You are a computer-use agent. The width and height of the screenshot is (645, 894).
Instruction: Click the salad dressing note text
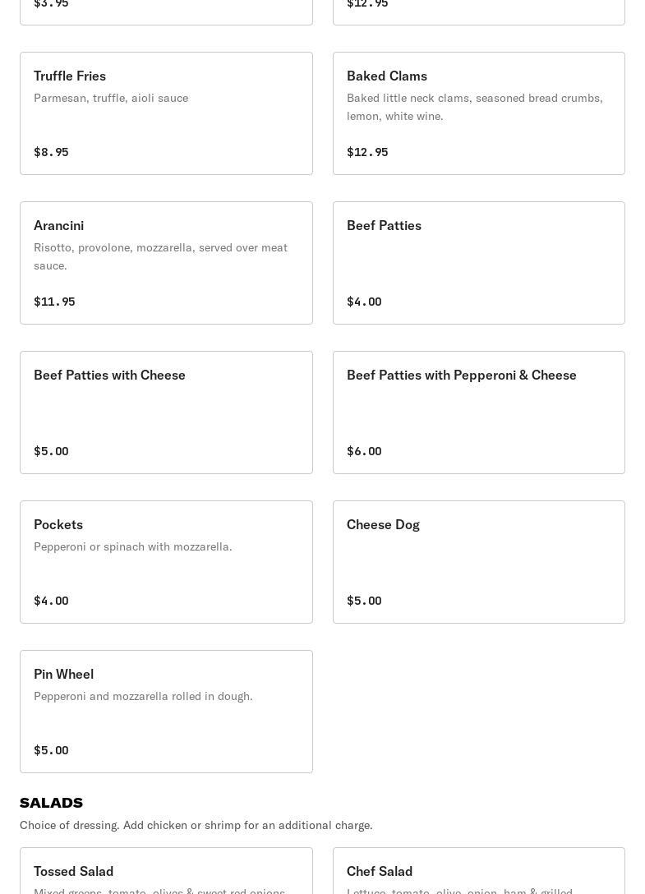[196, 825]
